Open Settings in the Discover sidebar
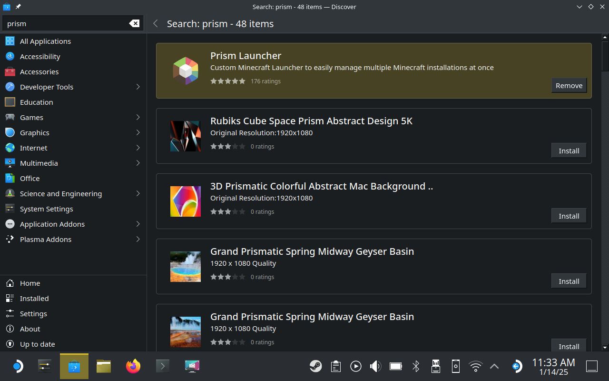Viewport: 609px width, 381px height. click(33, 313)
